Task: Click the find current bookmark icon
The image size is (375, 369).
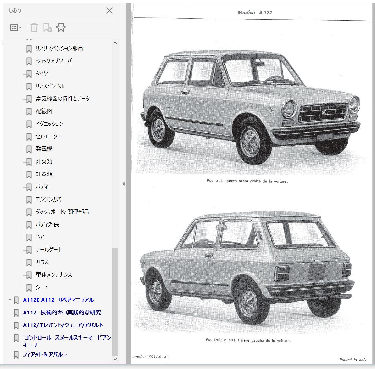Action: (61, 28)
